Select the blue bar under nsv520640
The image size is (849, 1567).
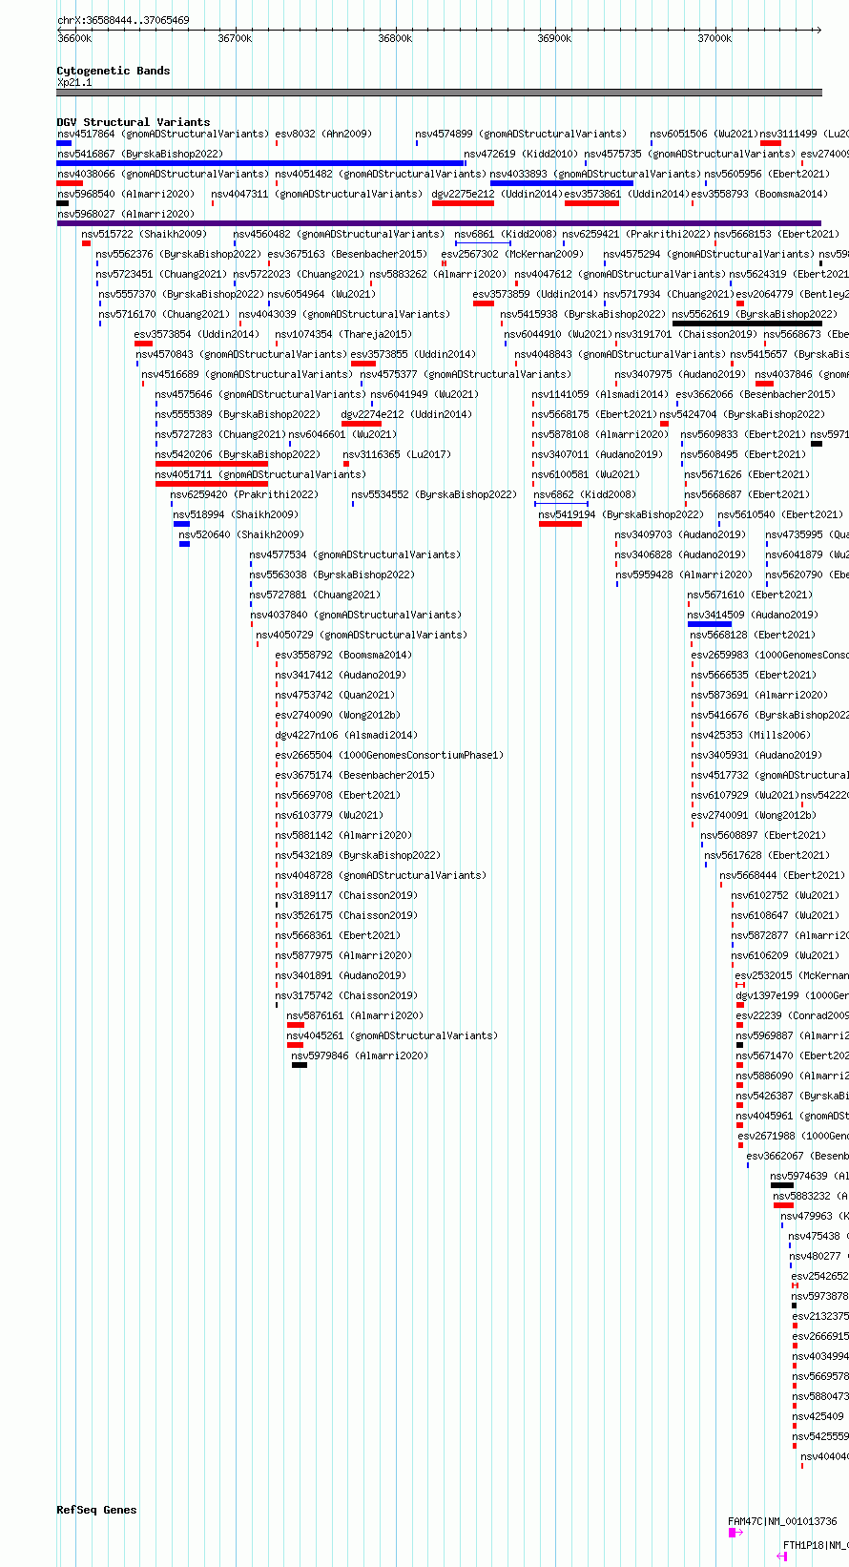pos(184,544)
